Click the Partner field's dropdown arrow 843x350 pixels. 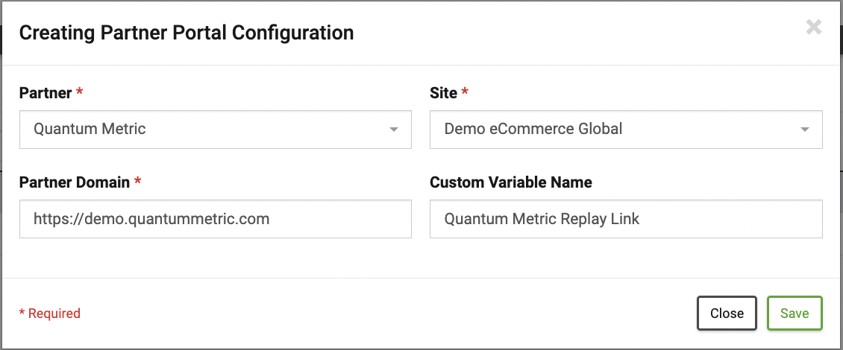pos(394,130)
